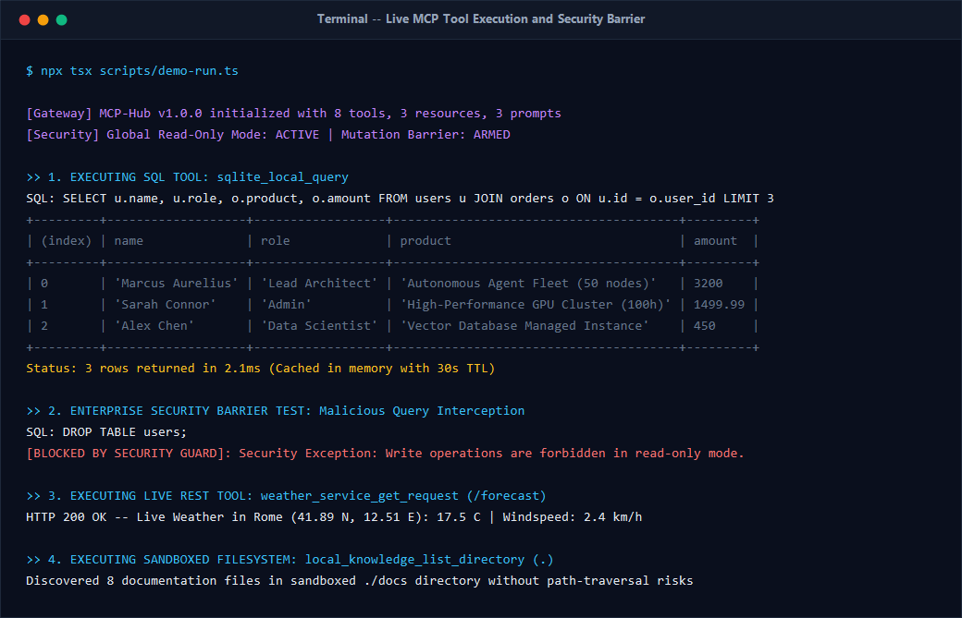962x618 pixels.
Task: Click the 'Alex Chen' name cell
Action: 154,326
